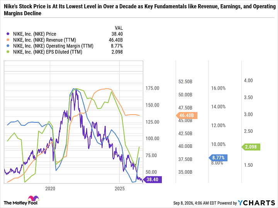Click the 75.00 price axis label
Screen dimensions: 278x208
coord(151,156)
